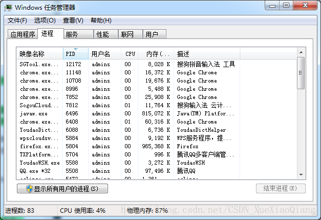321x220 pixels.
Task: Switch to the 应用程序 tab
Action: pos(23,34)
